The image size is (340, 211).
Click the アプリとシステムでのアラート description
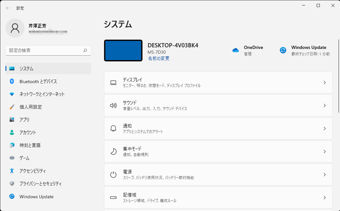tap(143, 132)
